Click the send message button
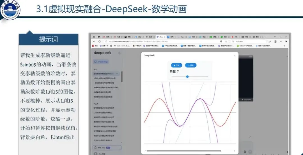The image size is (303, 155). (250, 152)
